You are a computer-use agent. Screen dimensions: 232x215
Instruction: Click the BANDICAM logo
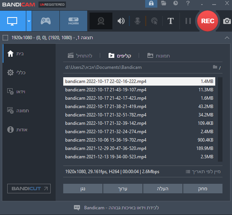[x=19, y=5]
